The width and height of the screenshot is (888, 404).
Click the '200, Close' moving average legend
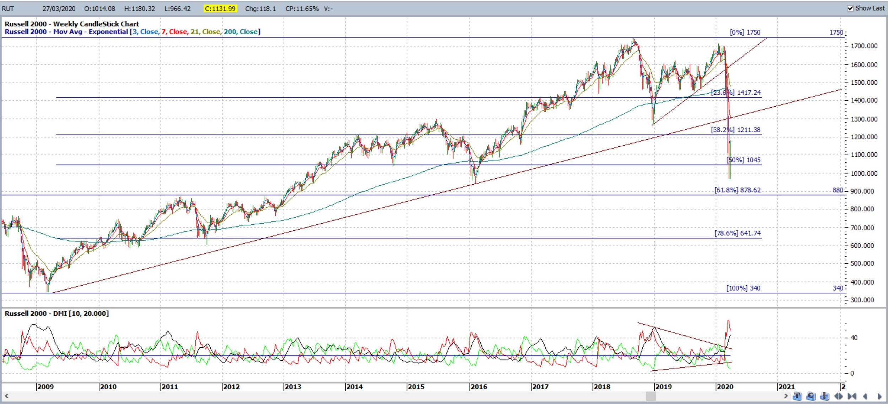[x=241, y=32]
